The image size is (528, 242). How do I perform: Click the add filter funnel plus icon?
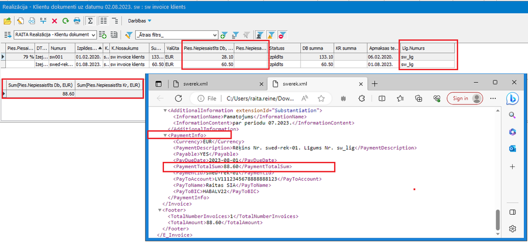tap(224, 35)
